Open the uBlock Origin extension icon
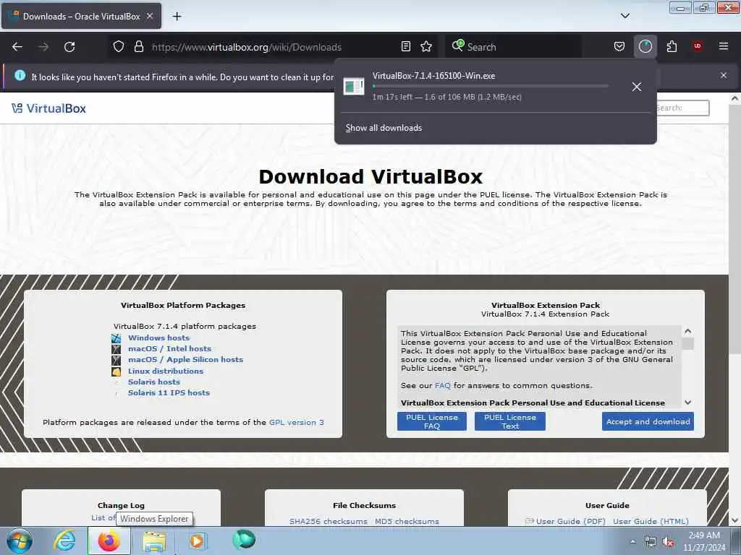The width and height of the screenshot is (741, 555). click(698, 46)
